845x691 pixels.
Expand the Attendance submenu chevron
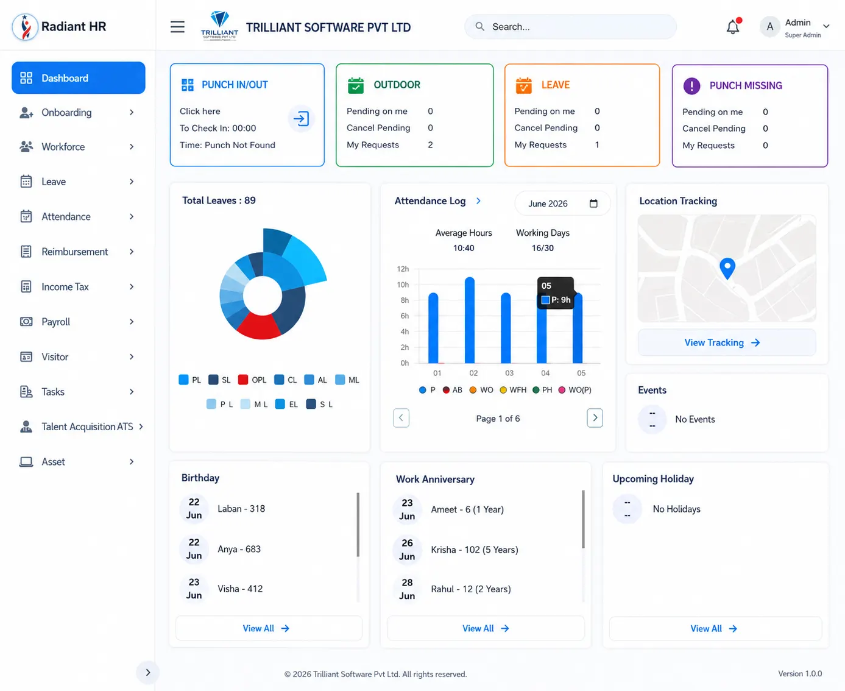(132, 216)
